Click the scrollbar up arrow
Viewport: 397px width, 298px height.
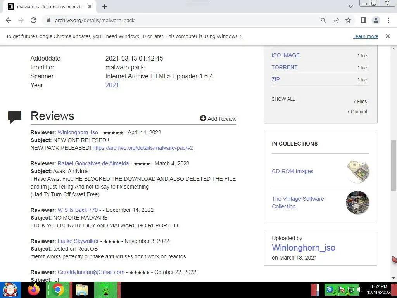[394, 49]
